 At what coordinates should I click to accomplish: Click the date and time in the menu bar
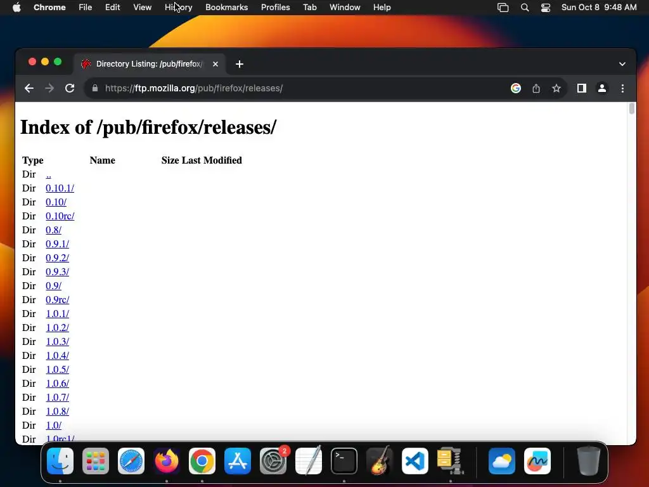point(599,8)
